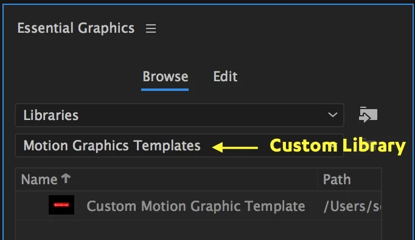Select the Custom Motion Graphic Template name
The width and height of the screenshot is (415, 240).
coord(195,206)
